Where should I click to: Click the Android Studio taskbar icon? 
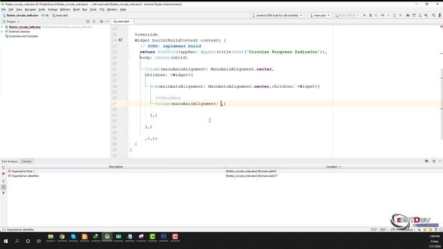point(107,237)
